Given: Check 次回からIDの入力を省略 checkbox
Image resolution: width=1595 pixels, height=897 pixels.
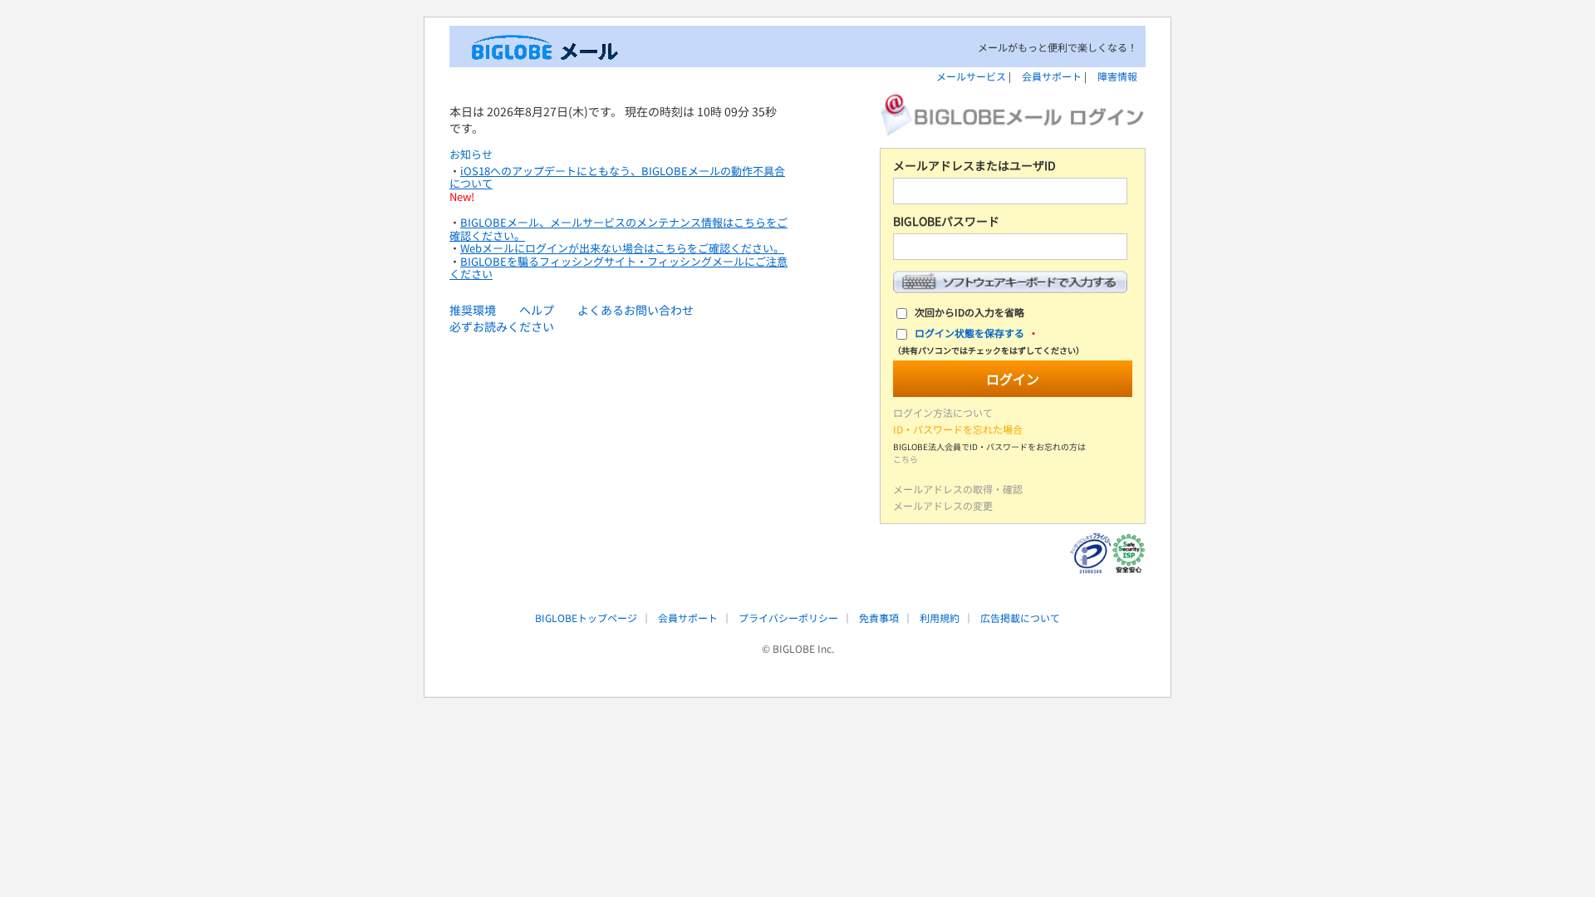Looking at the screenshot, I should (901, 314).
